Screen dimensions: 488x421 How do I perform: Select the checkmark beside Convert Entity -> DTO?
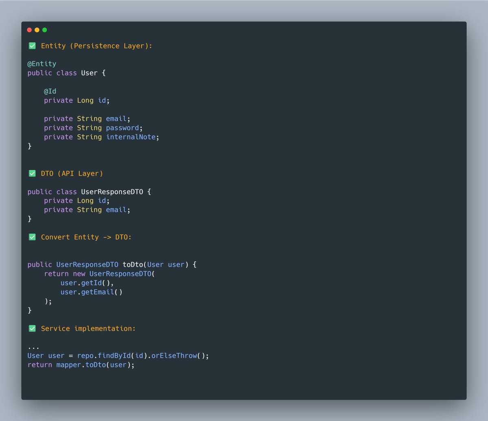pos(32,237)
